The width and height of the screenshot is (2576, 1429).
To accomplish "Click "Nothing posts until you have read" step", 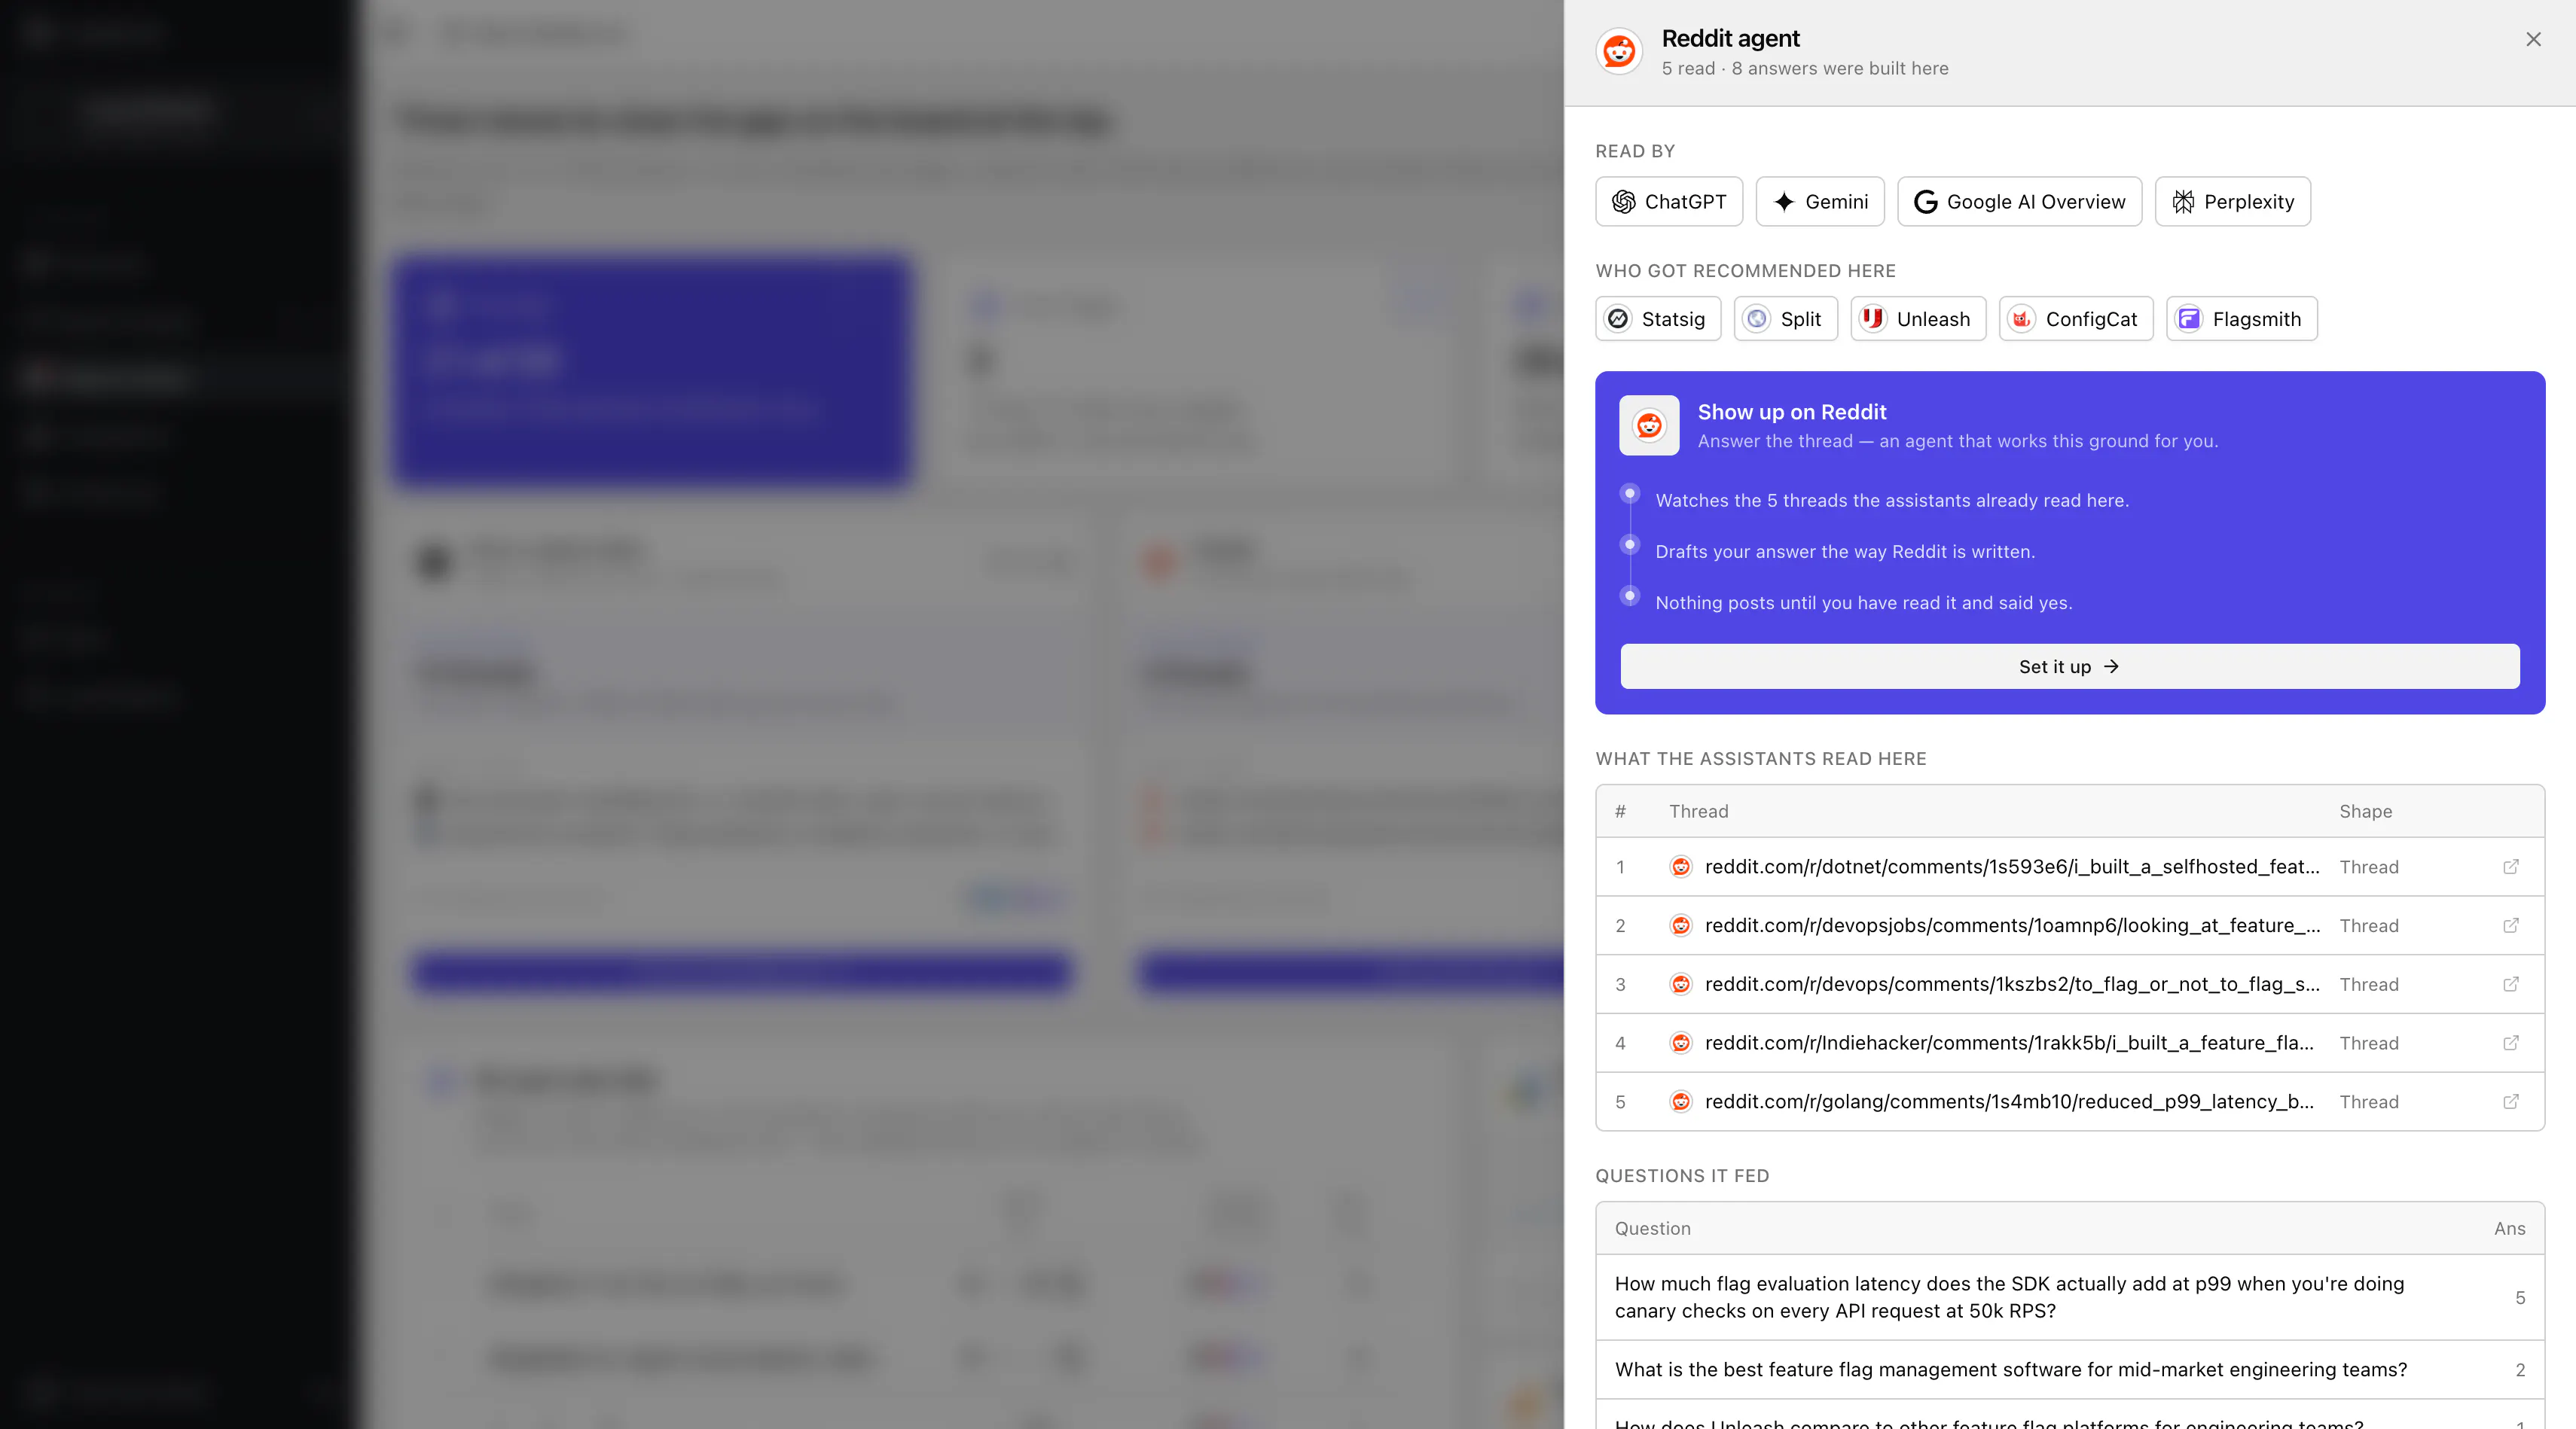I will [1863, 602].
